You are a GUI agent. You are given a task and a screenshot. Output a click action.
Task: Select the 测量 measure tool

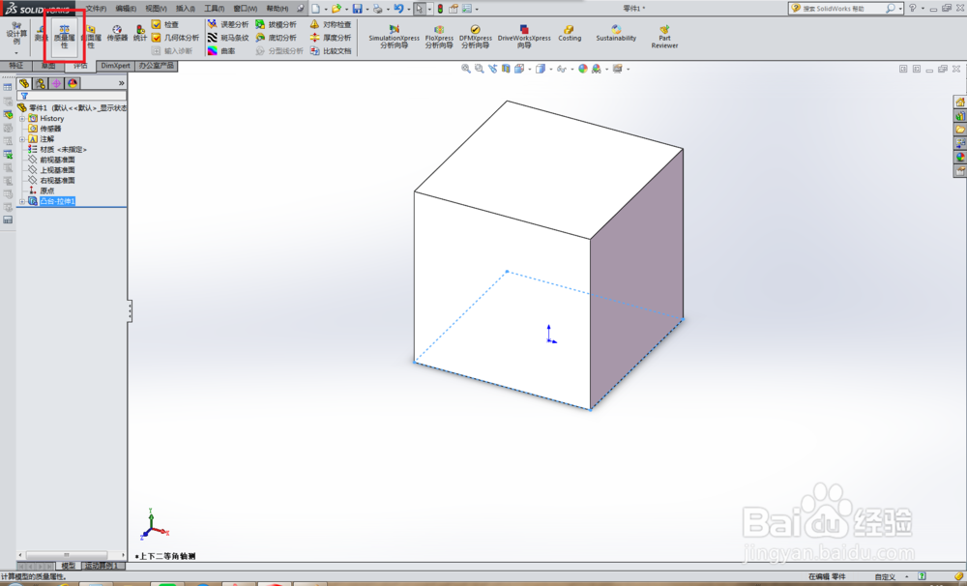pyautogui.click(x=41, y=33)
